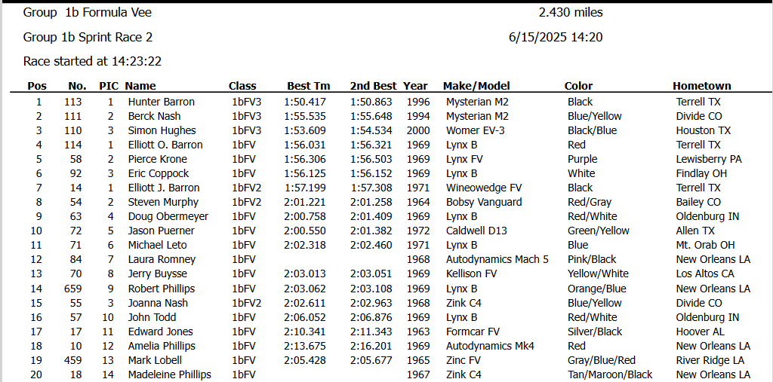Screen dimensions: 773x382
Task: Click Simon Hughes best time 1:53.609
Action: (305, 130)
